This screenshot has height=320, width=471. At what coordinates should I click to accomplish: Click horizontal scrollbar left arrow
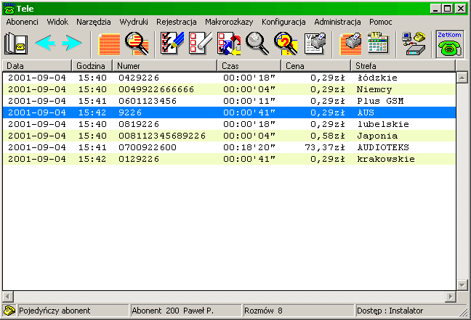pyautogui.click(x=8, y=297)
